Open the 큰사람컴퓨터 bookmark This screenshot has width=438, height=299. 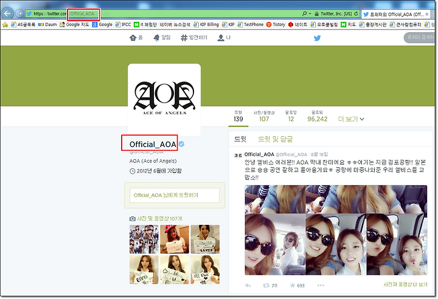pyautogui.click(x=405, y=24)
